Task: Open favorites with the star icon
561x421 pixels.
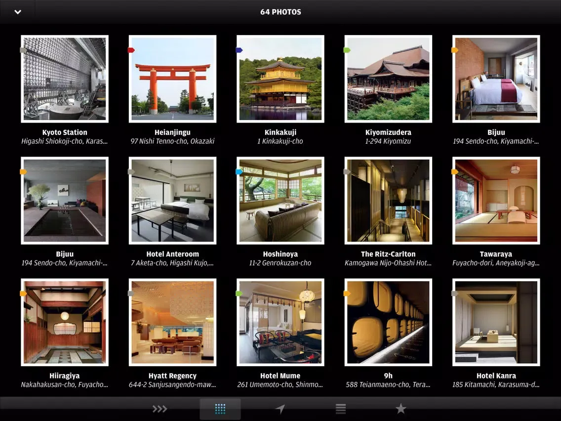Action: pos(401,408)
